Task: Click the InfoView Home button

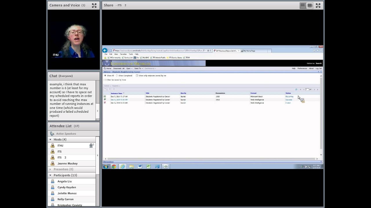Action: point(108,68)
